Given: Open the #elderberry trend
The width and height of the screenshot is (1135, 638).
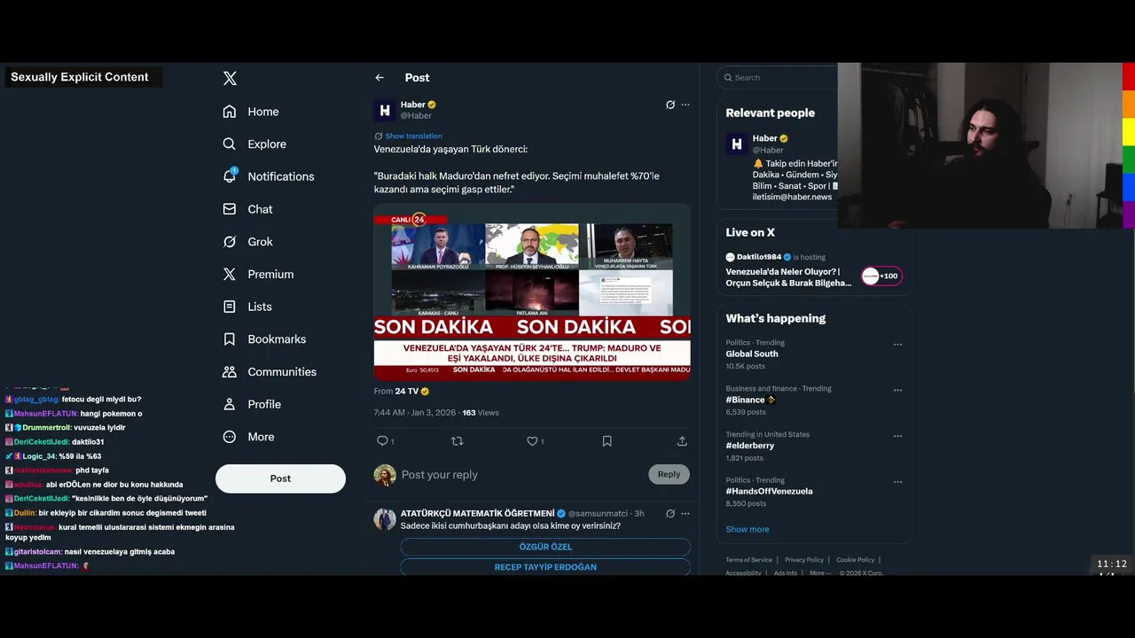Looking at the screenshot, I should [x=750, y=446].
